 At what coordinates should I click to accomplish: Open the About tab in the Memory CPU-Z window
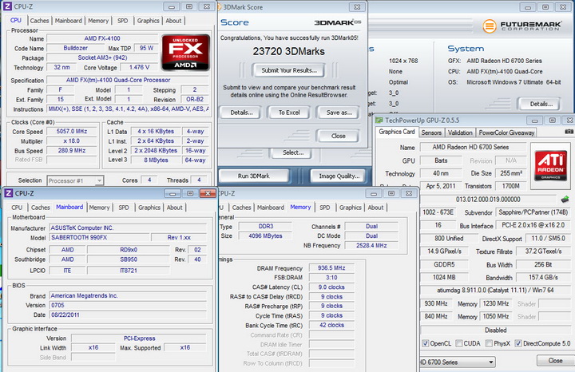pos(375,208)
